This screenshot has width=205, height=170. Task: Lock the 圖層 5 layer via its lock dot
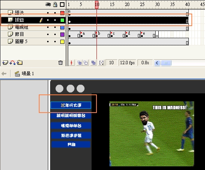pyautogui.click(x=55, y=42)
